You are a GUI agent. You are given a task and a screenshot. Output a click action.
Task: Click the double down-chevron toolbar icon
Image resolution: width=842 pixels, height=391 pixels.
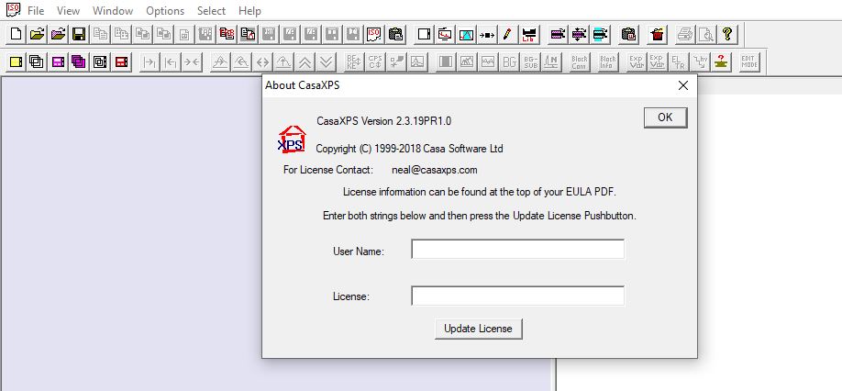326,61
